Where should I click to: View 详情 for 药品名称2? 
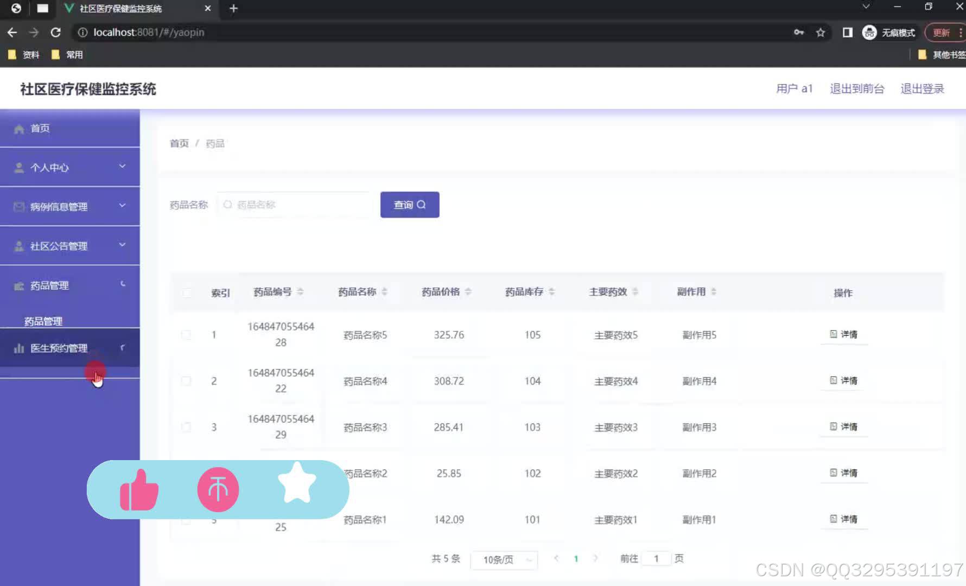844,473
